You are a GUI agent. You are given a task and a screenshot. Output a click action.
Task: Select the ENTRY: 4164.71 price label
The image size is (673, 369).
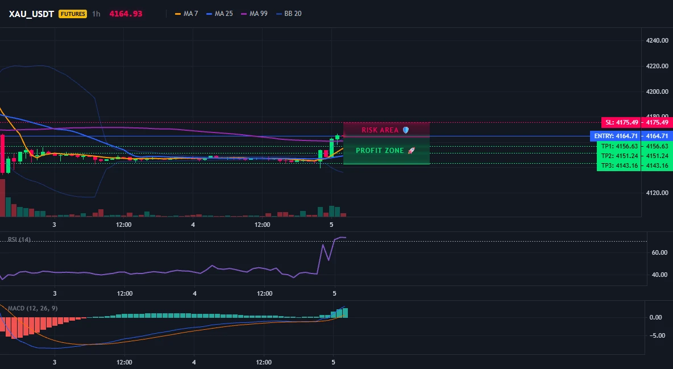[615, 136]
